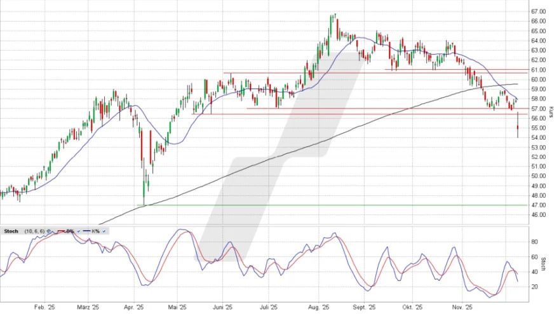Select the latest red candle near 55.00
559x314 pixels.
click(518, 131)
